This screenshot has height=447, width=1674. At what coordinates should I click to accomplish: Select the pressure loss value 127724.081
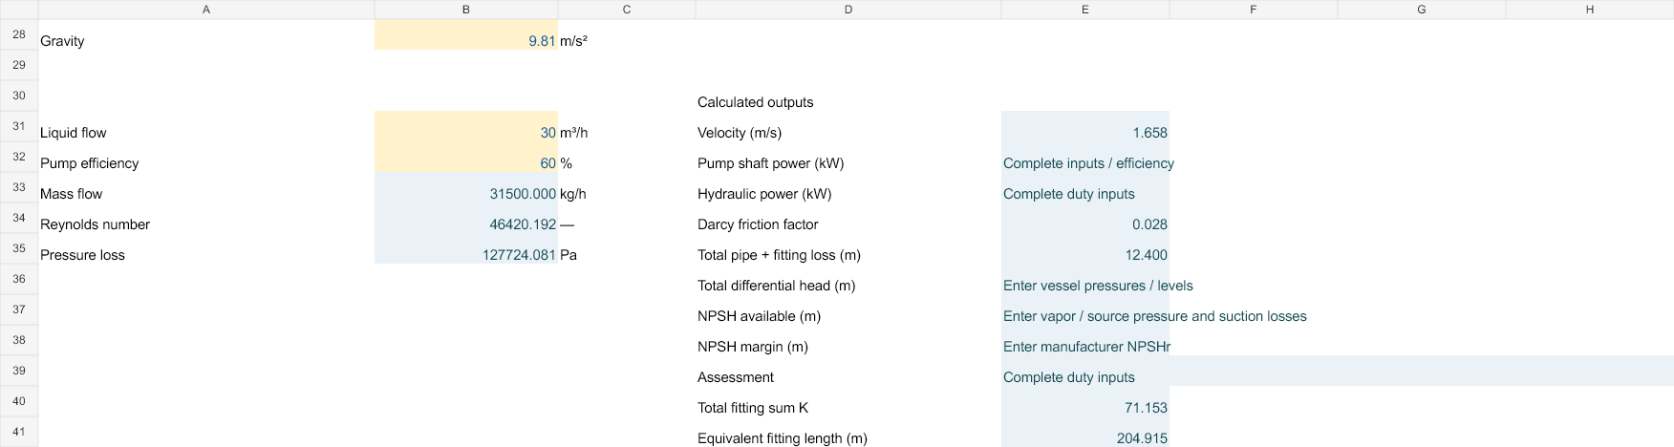(x=466, y=248)
